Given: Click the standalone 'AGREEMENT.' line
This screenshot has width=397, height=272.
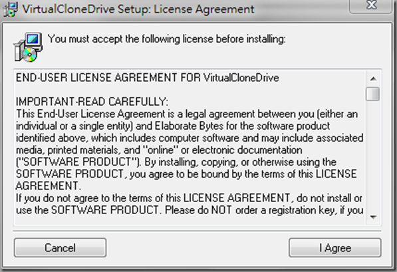Looking at the screenshot, I should [49, 186].
